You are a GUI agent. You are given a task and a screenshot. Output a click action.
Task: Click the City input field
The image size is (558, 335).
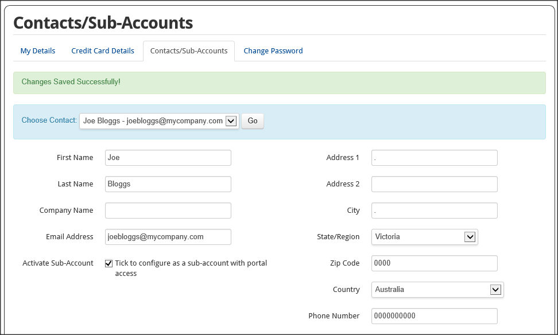click(435, 211)
